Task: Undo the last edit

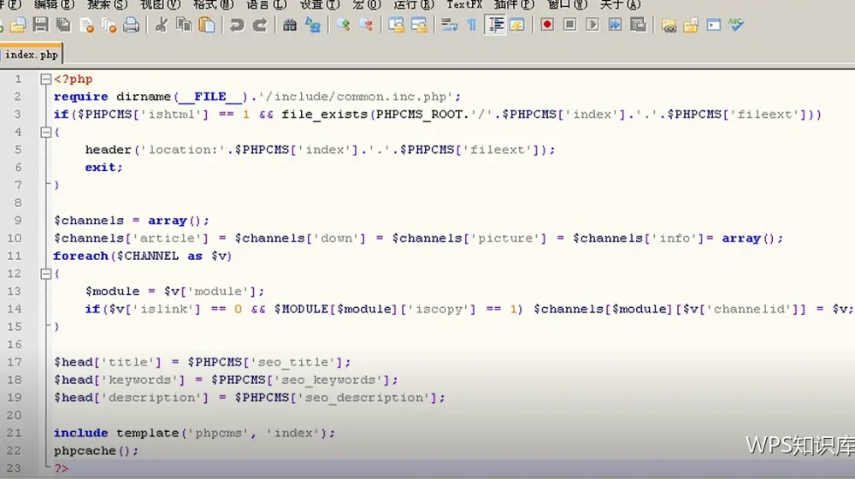Action: pos(237,25)
